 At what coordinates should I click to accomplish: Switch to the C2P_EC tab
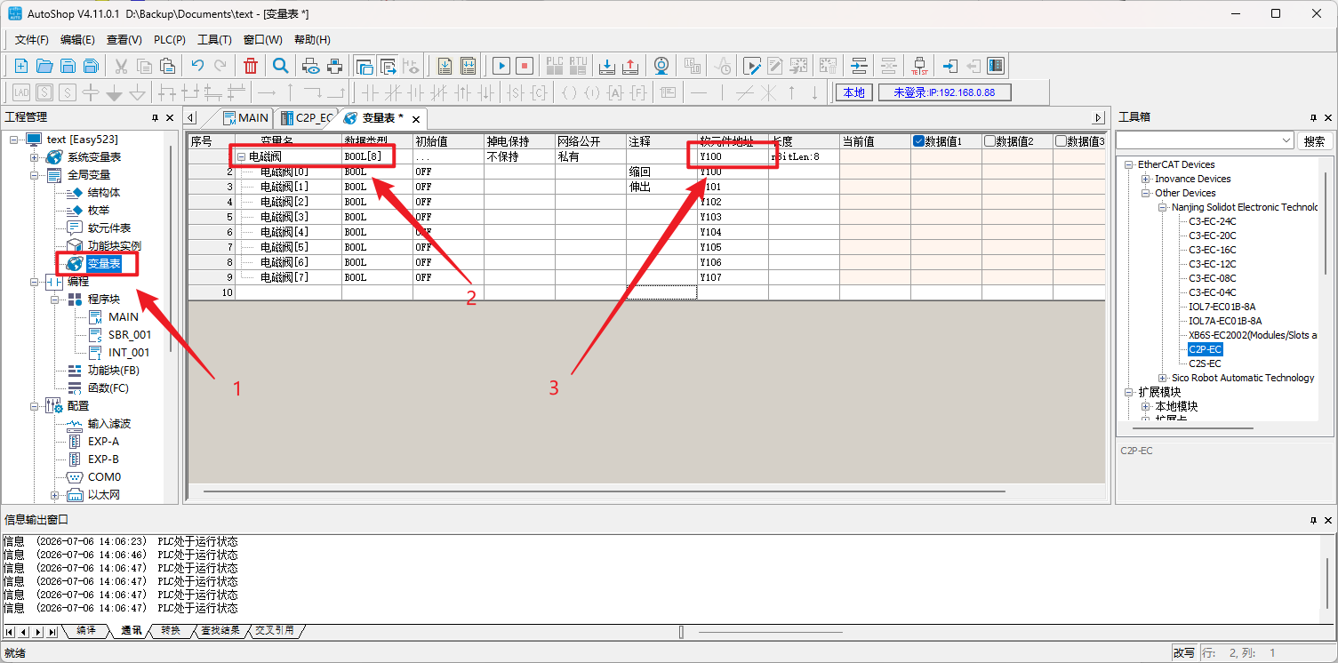(x=306, y=117)
